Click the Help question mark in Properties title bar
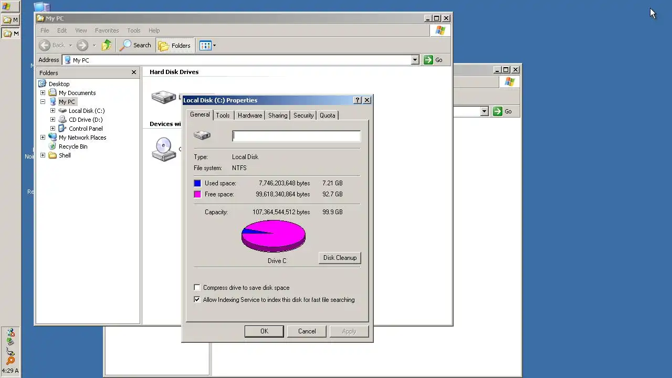Viewport: 672px width, 378px height. 358,100
